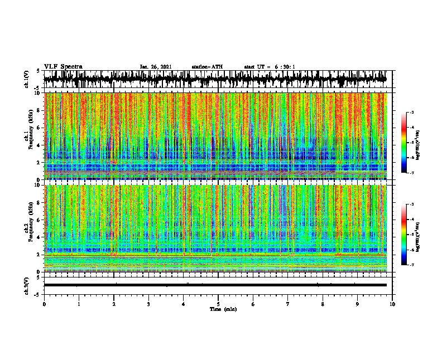Click the "0" tick on the time axis

click(44, 304)
